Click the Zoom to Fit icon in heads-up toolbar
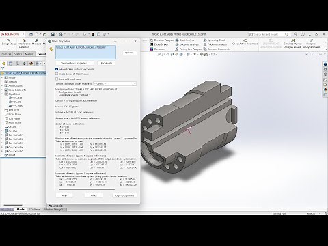Image resolution: width=328 pixels, height=246 pixels. [159, 54]
